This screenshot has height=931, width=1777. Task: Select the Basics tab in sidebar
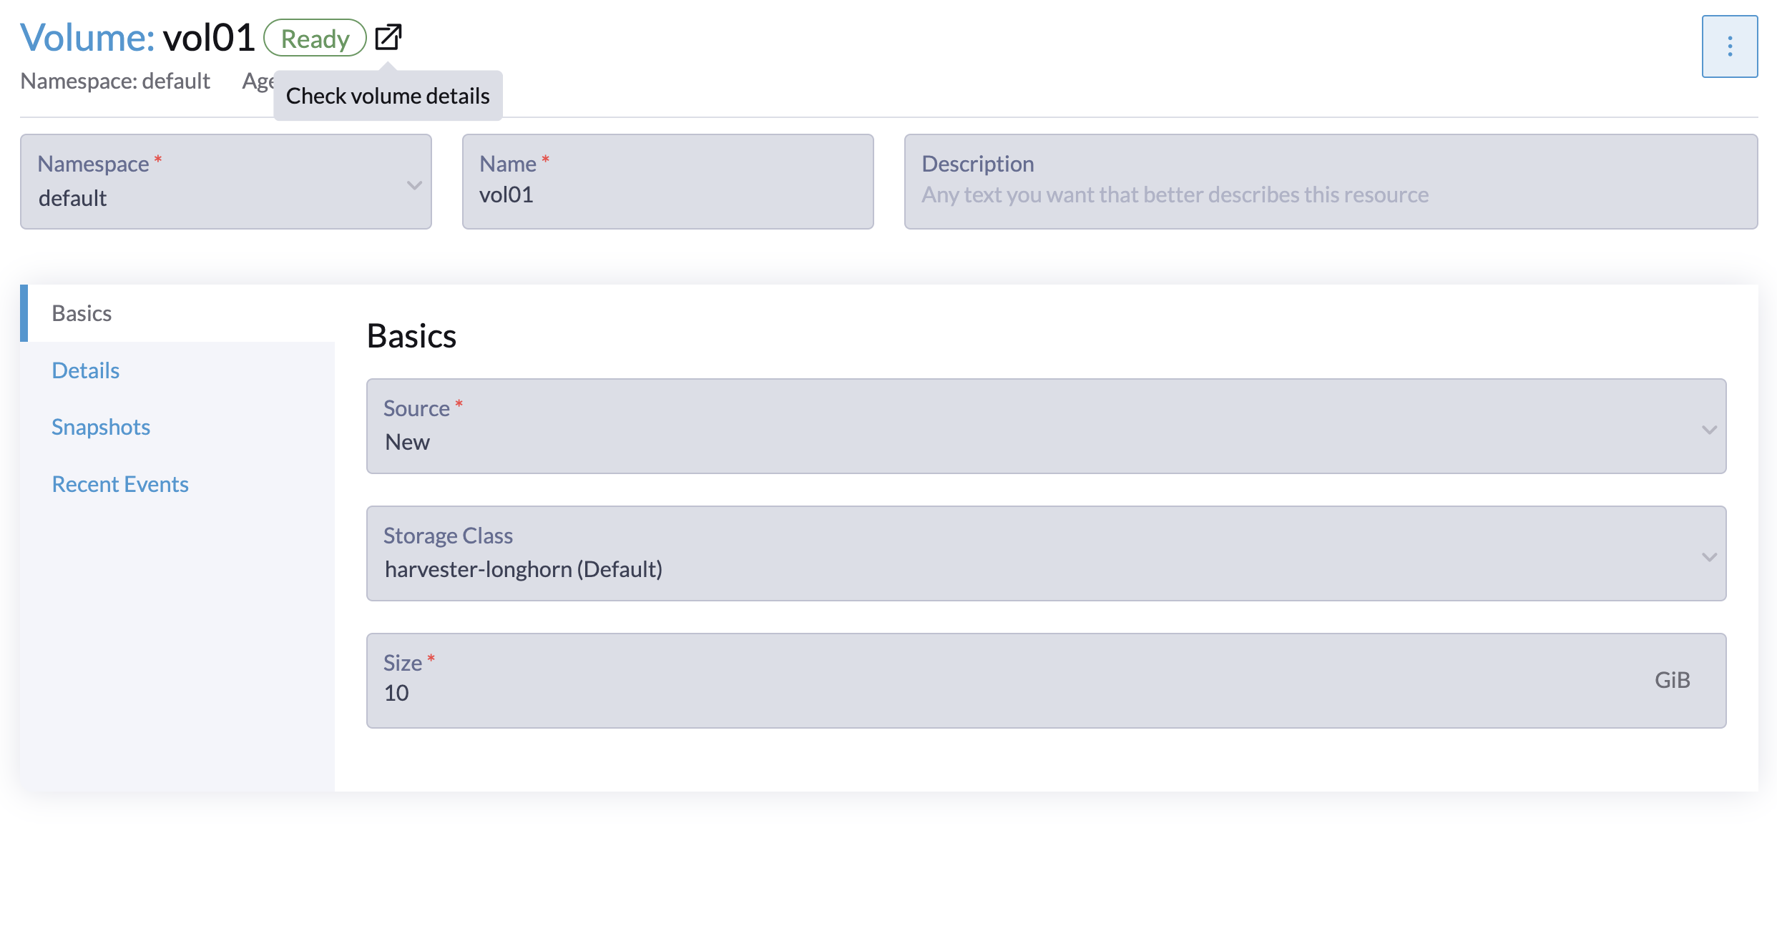coord(81,313)
